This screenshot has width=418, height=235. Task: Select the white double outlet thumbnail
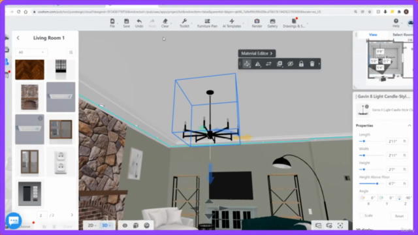(x=61, y=162)
